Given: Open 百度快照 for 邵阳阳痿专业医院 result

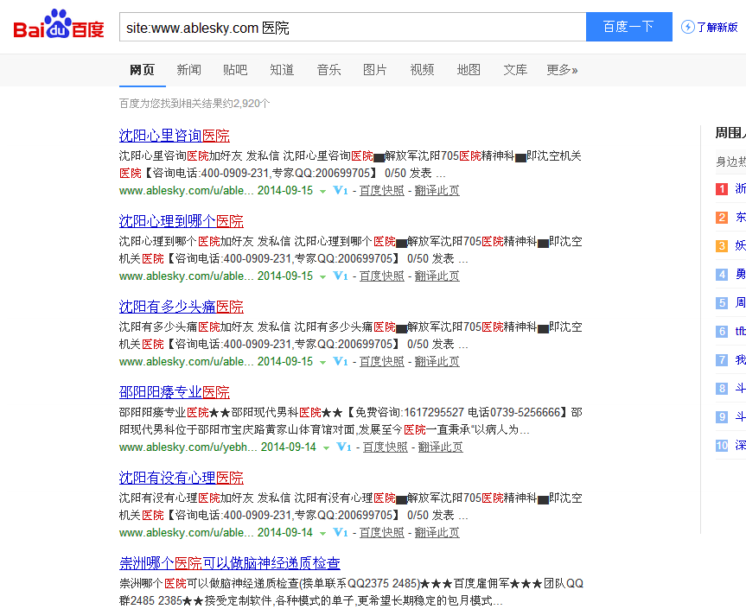Looking at the screenshot, I should (x=385, y=447).
